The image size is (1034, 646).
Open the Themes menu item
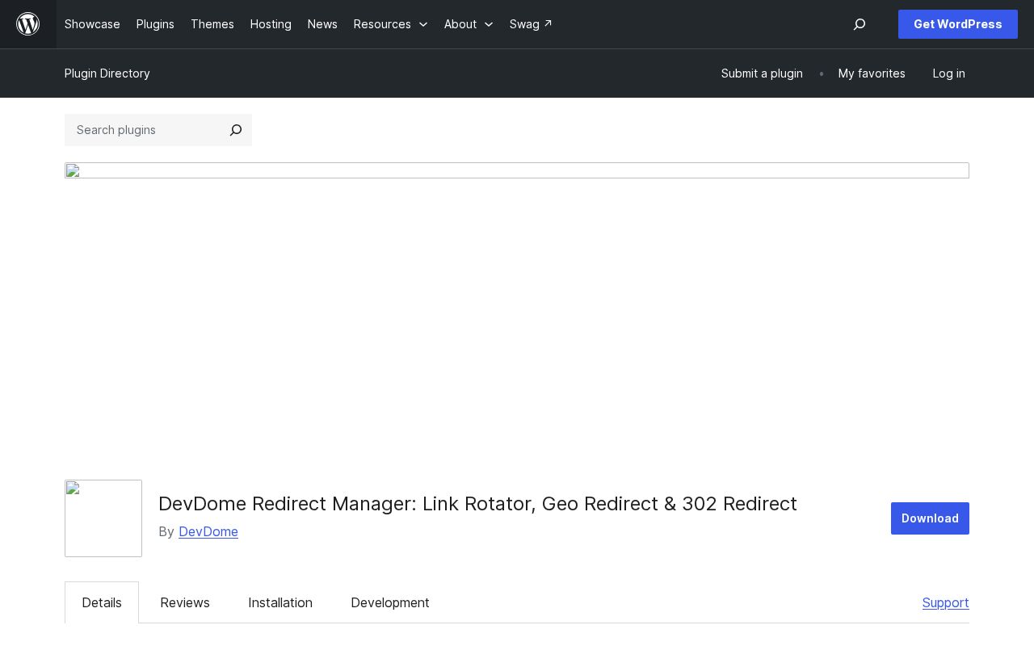(212, 24)
